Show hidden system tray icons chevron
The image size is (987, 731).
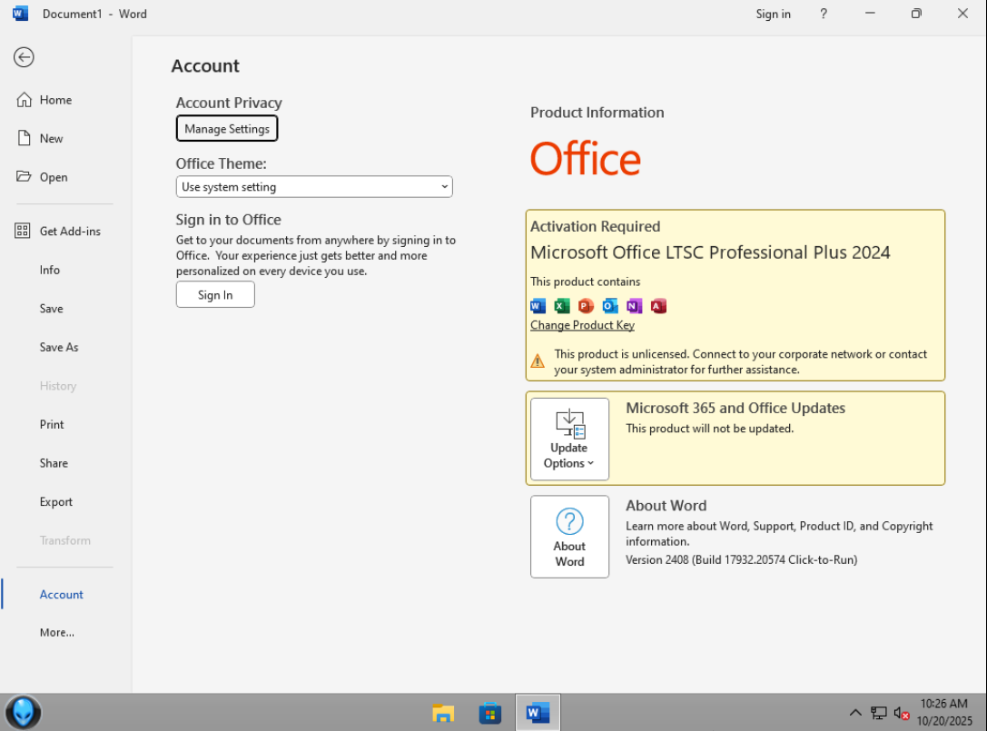(x=855, y=713)
